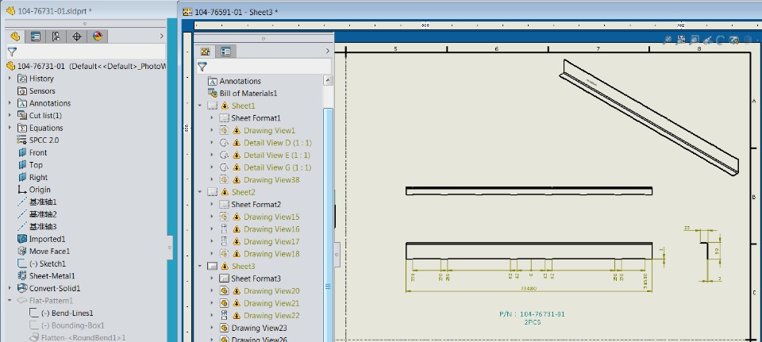Select the Sheet-Metal1 feature icon
This screenshot has height=342, width=762.
coord(22,276)
